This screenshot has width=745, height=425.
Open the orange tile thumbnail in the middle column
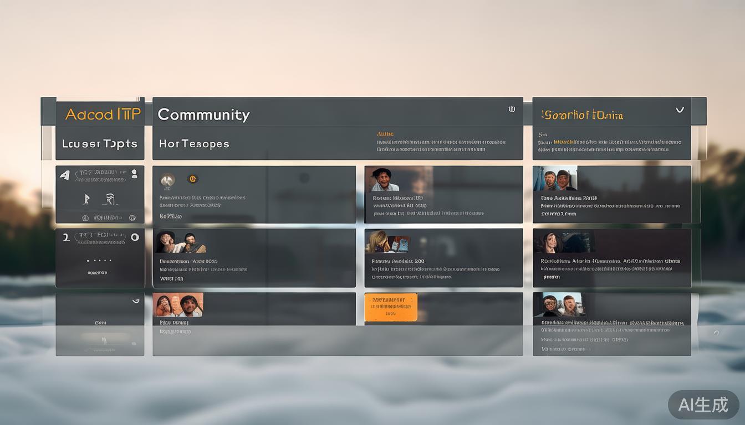(390, 308)
